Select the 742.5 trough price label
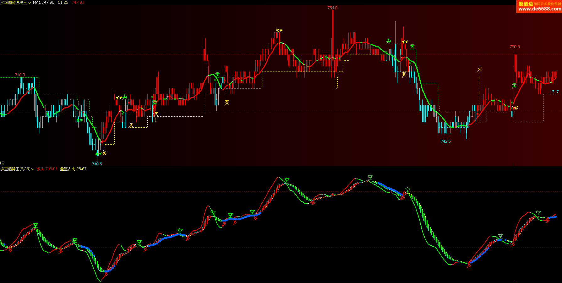 pyautogui.click(x=445, y=141)
